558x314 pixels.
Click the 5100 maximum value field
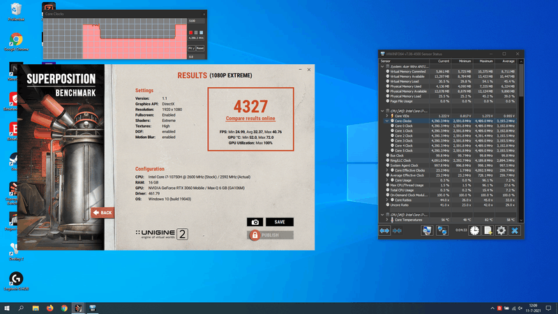coord(197,21)
